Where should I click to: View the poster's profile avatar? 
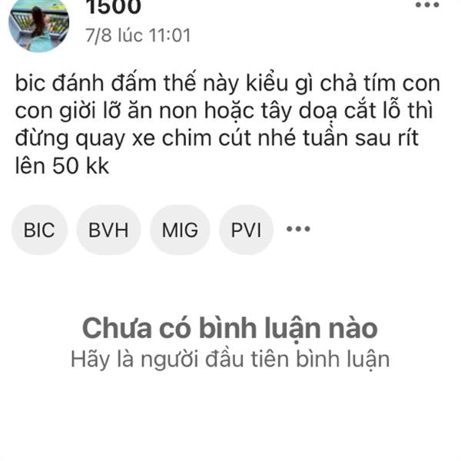click(38, 24)
